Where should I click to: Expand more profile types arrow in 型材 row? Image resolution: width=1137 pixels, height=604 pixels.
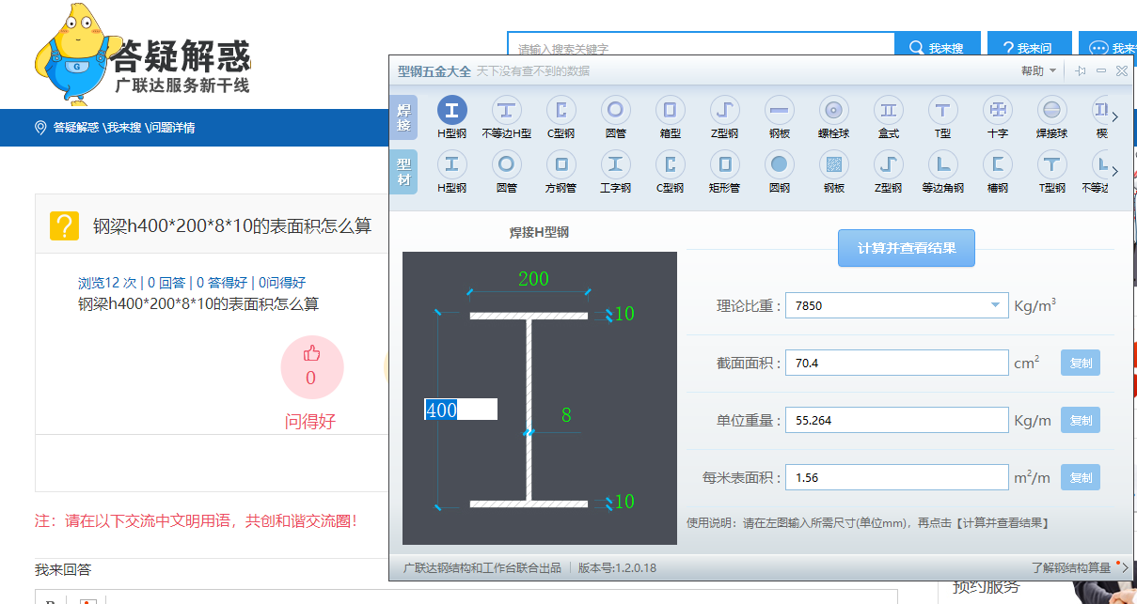(1115, 171)
